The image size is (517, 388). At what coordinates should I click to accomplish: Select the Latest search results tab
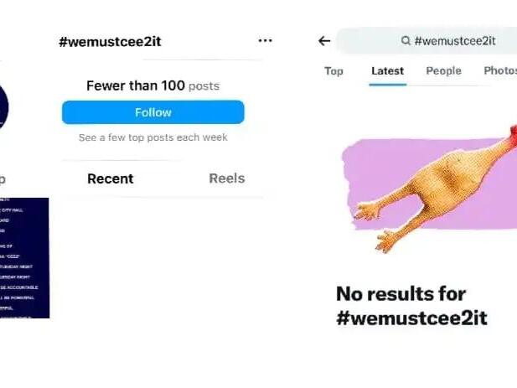[387, 71]
